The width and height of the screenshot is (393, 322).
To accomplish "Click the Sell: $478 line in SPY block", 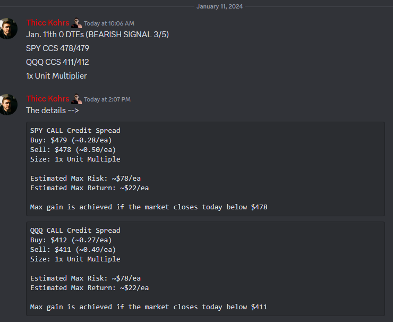I will point(73,150).
